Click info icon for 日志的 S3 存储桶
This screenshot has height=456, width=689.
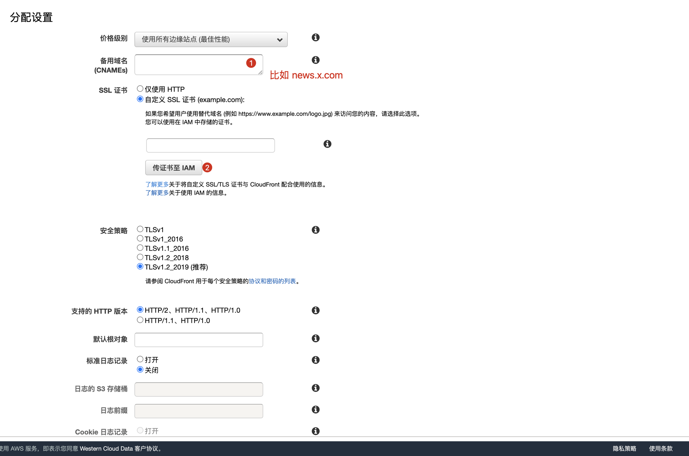coord(316,388)
